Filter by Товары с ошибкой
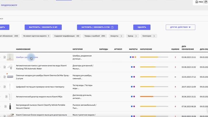208x117 pixels. point(95,36)
